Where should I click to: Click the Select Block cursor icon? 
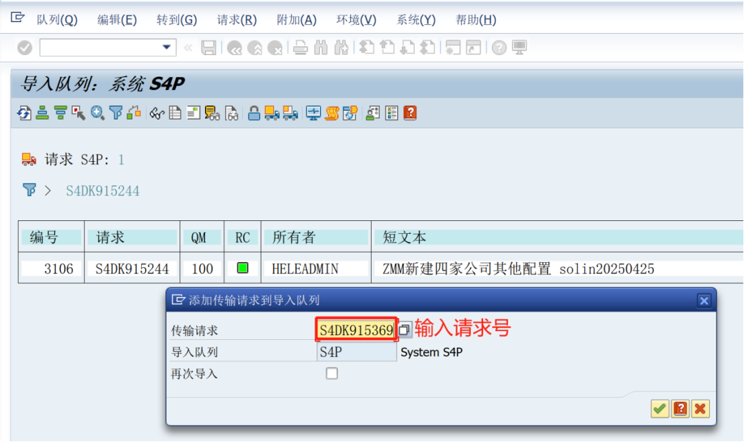[x=78, y=113]
